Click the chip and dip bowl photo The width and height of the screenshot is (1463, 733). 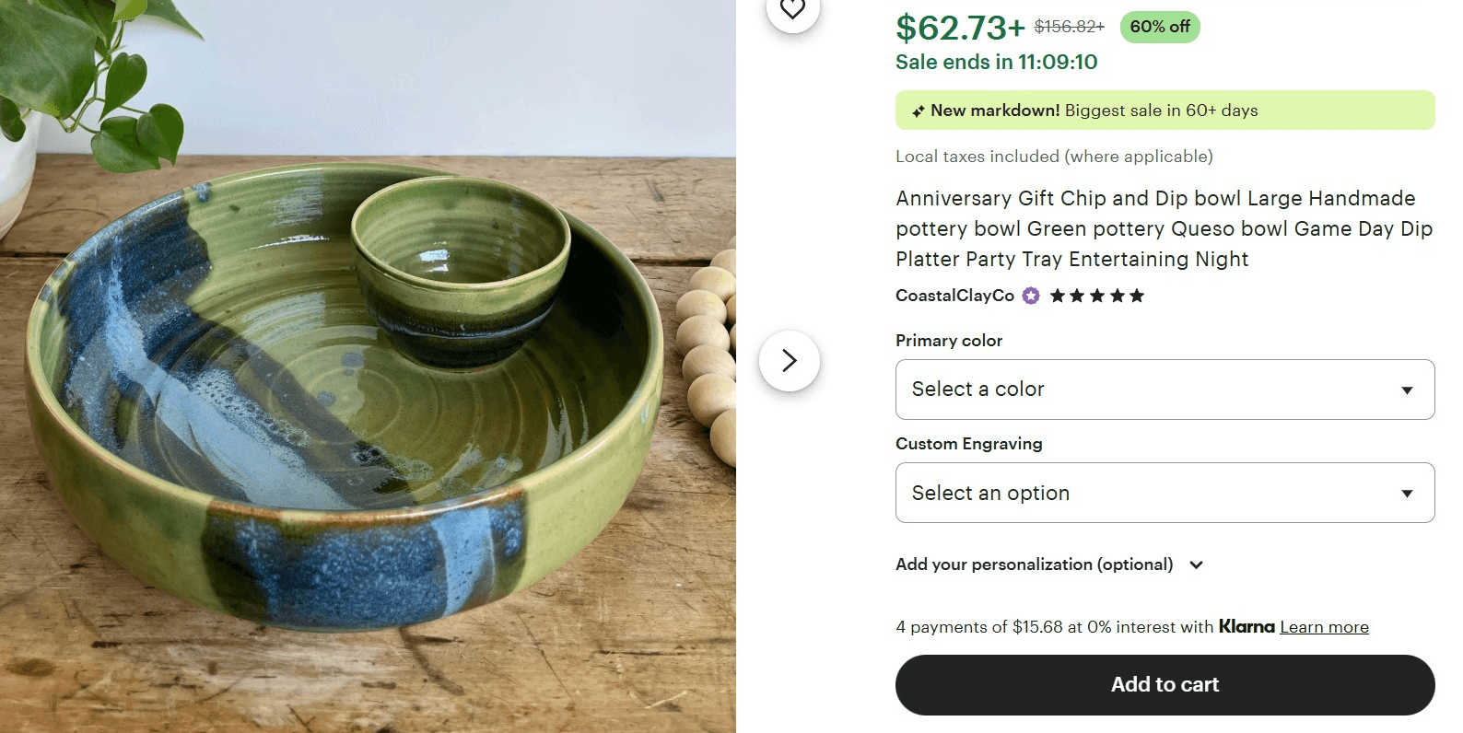coord(369,387)
